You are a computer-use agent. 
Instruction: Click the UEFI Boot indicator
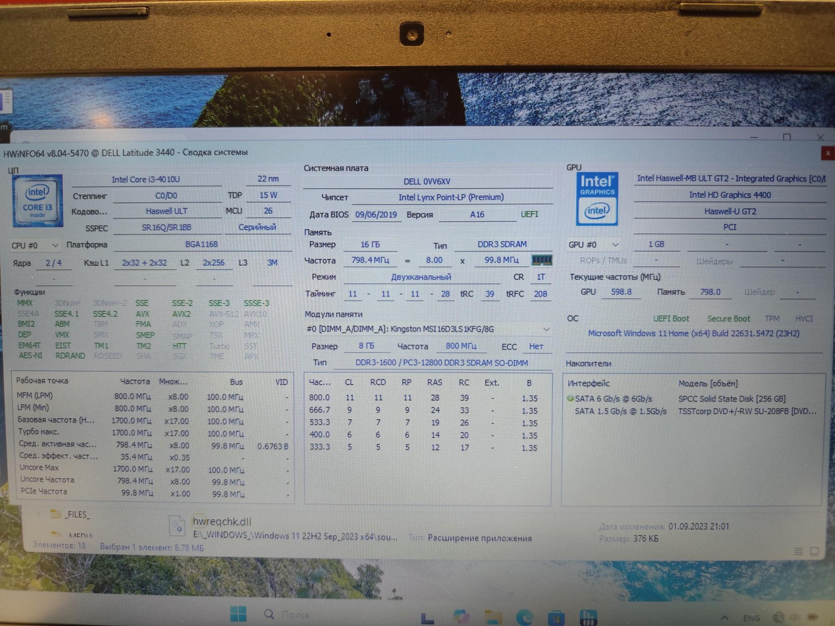tap(671, 319)
